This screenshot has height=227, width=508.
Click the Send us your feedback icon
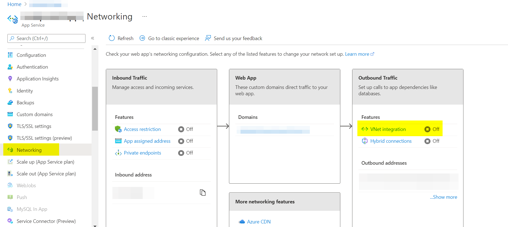click(x=208, y=38)
